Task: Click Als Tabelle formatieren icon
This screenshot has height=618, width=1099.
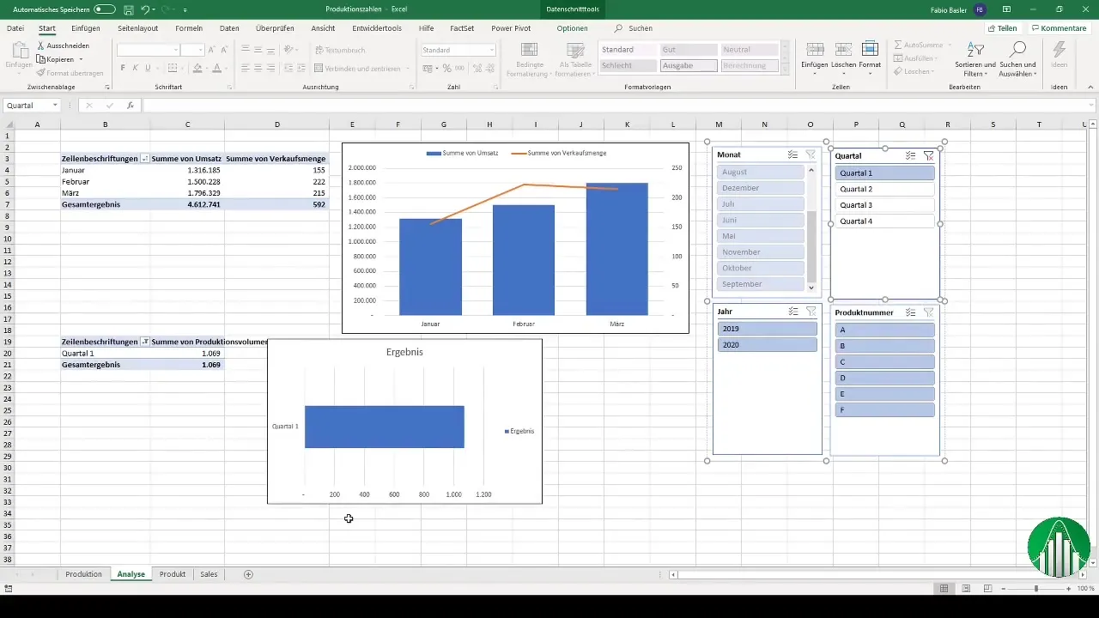Action: coord(577,51)
